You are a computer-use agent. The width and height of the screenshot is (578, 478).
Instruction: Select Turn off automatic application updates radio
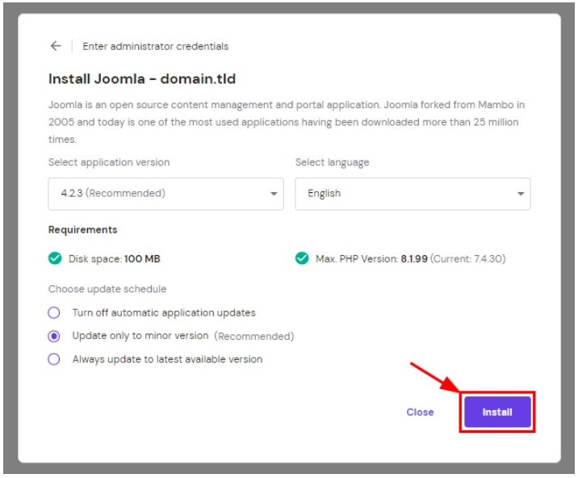54,312
